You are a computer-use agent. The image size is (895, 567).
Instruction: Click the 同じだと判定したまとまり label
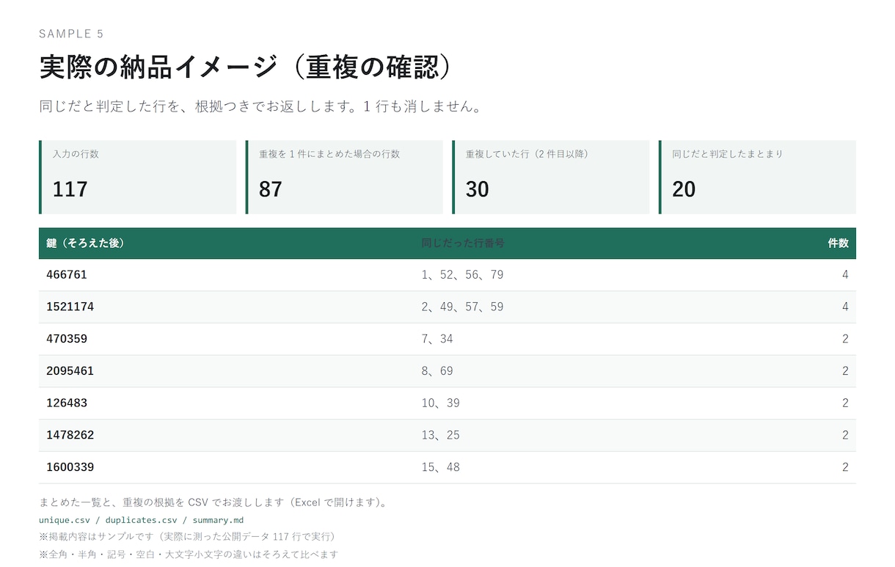tap(728, 154)
